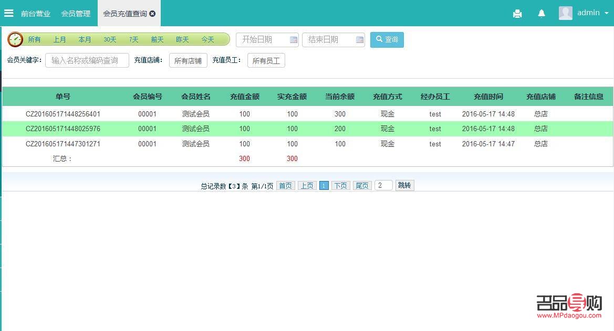Switch to the 前台营业 menu
The width and height of the screenshot is (614, 331).
pyautogui.click(x=35, y=14)
